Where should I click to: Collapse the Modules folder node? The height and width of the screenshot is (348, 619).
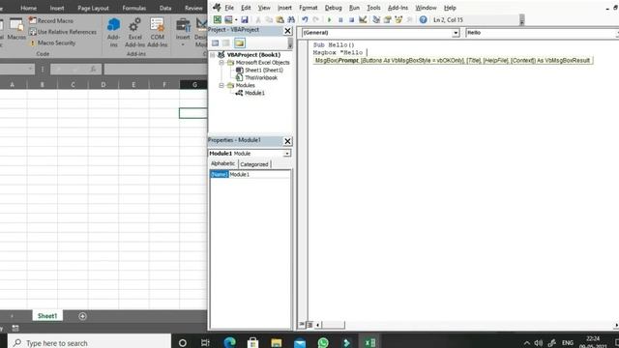pos(221,85)
